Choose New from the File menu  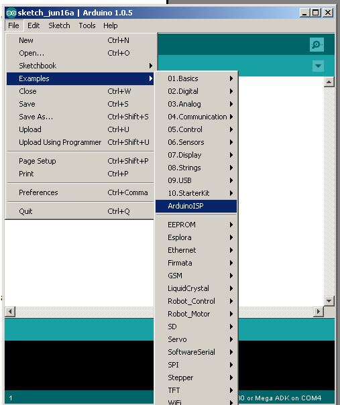pyautogui.click(x=80, y=40)
